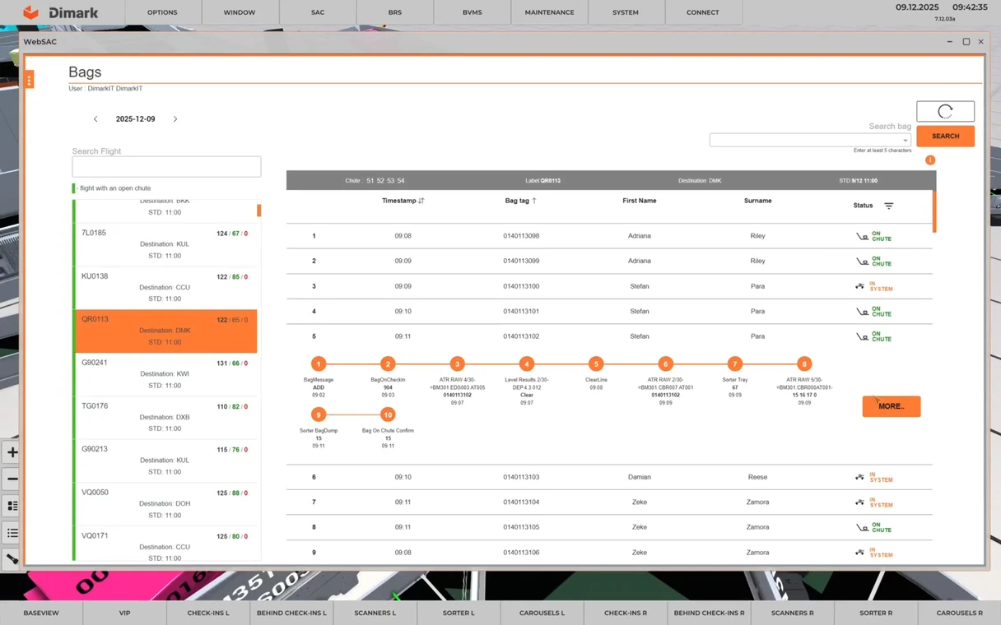Go to previous date with left chevron
This screenshot has height=625, width=1001.
[x=95, y=119]
